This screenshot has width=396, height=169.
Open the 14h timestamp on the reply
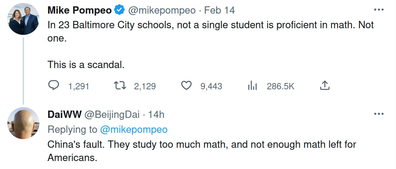point(156,115)
